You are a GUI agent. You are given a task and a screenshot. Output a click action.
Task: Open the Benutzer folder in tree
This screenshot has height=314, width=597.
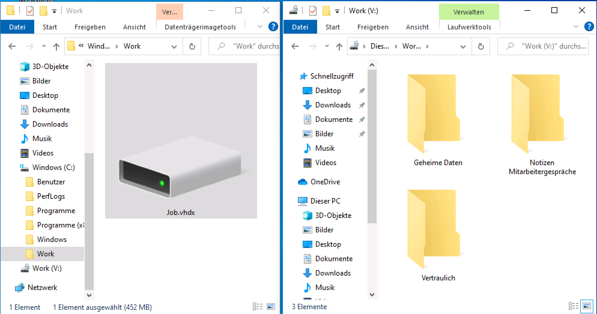(x=51, y=182)
